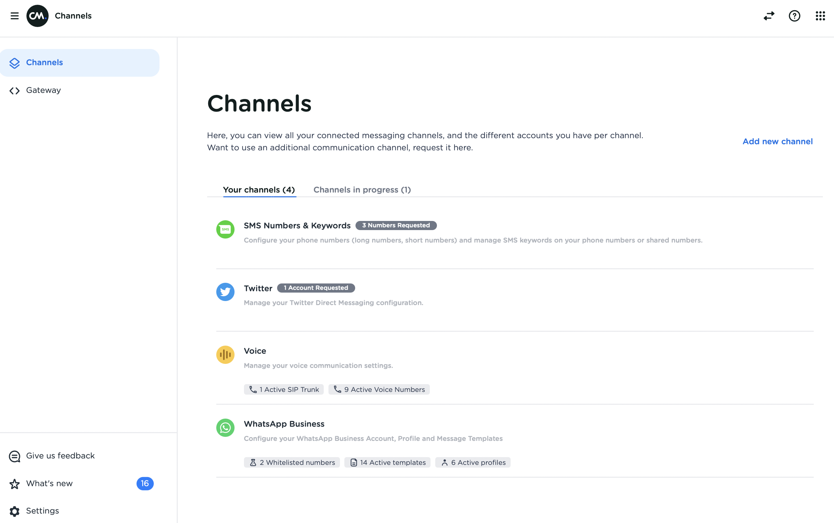Click the Settings gear icon
This screenshot has width=834, height=523.
(x=15, y=511)
